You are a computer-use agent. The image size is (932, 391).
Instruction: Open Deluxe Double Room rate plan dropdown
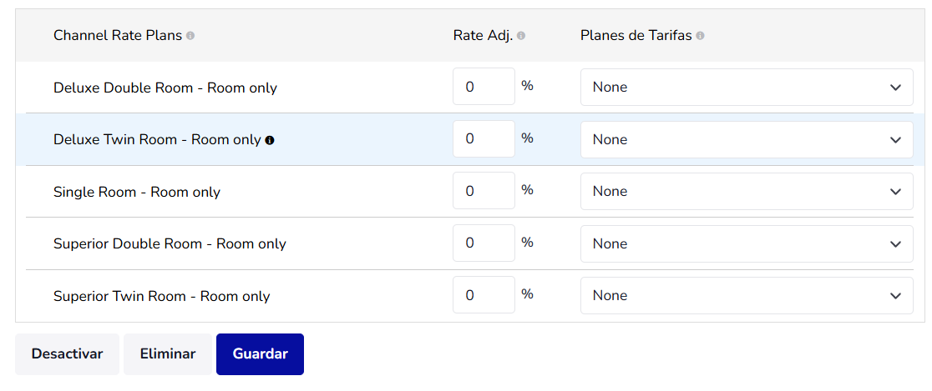(x=747, y=88)
